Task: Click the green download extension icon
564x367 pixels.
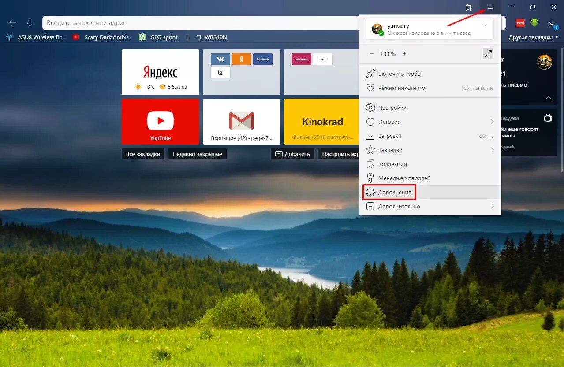Action: pos(534,23)
